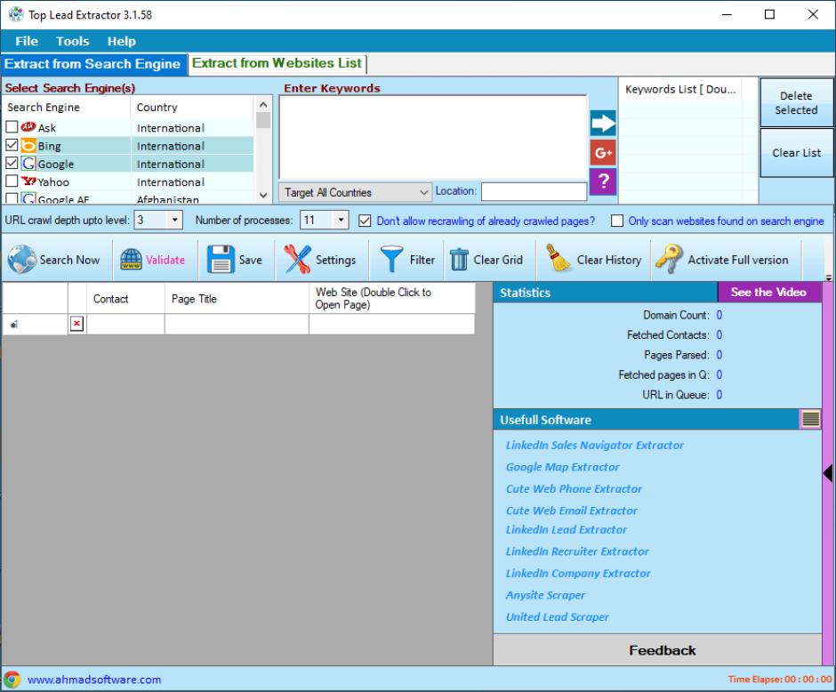836x692 pixels.
Task: Click the purple question mark help icon
Action: (603, 181)
